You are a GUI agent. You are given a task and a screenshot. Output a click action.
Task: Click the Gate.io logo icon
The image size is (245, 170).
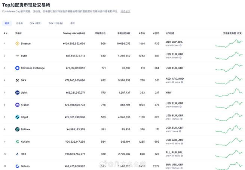point(17,166)
